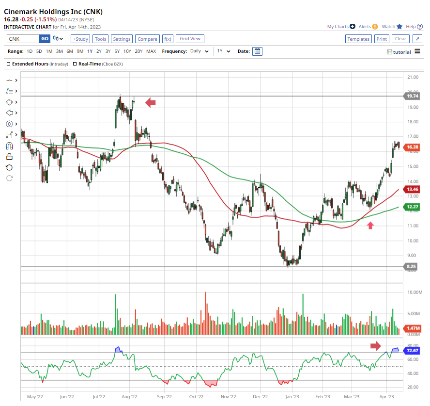Click the My Charts plus icon

coord(353,26)
